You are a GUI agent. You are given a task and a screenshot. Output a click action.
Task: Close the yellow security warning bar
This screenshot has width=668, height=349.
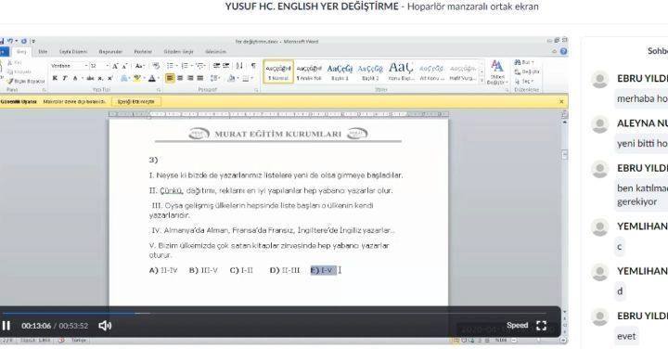pyautogui.click(x=561, y=101)
